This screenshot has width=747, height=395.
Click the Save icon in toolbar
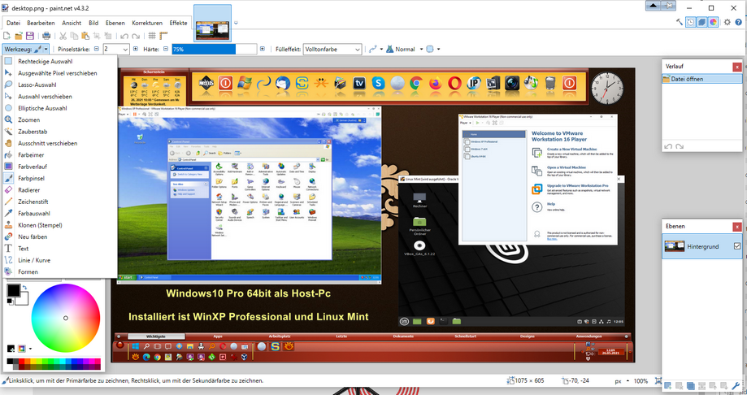click(x=30, y=36)
